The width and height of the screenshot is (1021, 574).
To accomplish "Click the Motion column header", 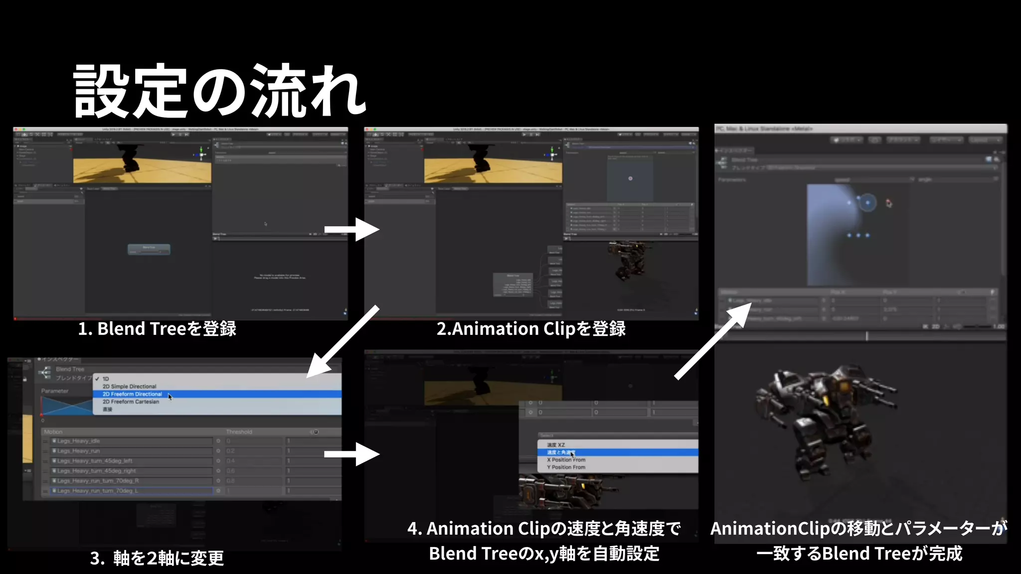I will point(53,432).
